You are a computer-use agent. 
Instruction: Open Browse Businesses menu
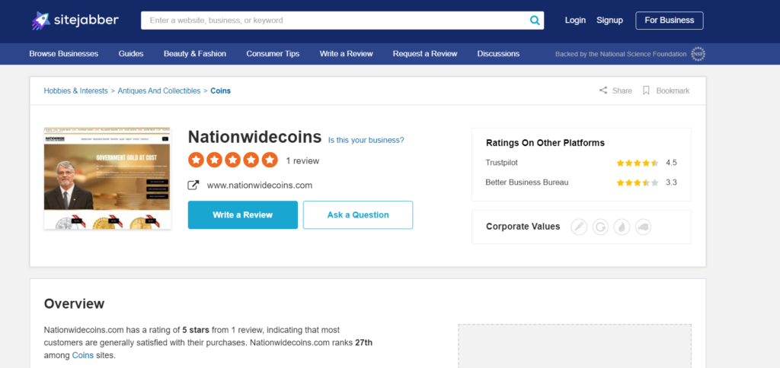click(64, 54)
